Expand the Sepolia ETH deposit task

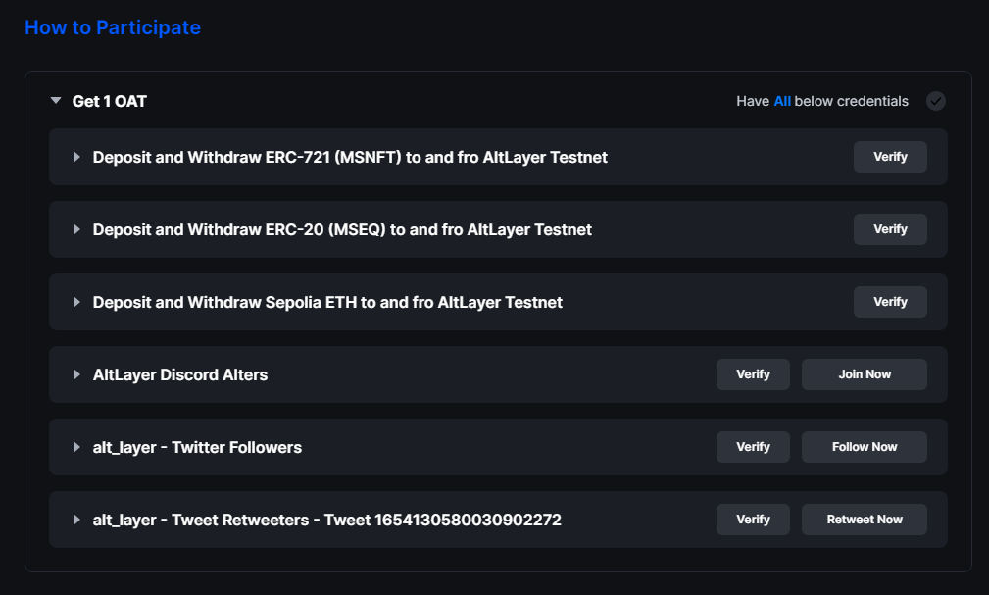(x=76, y=302)
